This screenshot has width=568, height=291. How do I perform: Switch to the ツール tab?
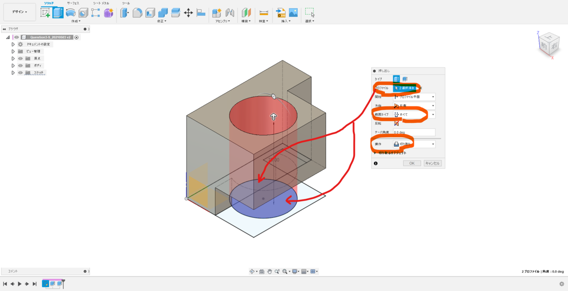pos(126,3)
